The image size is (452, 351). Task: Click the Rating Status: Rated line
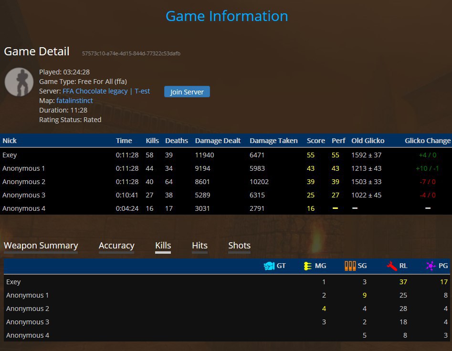[70, 120]
